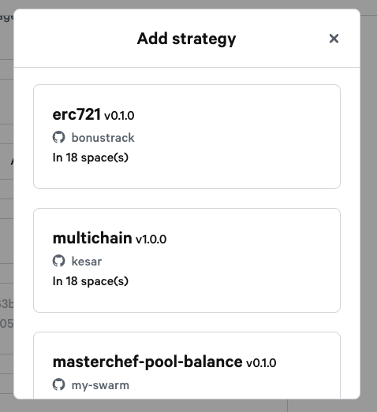Select the masterchef-pool-balance strategy card
This screenshot has width=377, height=412.
[187, 366]
